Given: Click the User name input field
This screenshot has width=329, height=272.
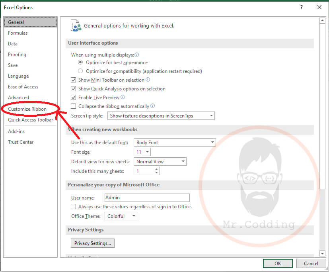Looking at the screenshot, I should (147, 198).
